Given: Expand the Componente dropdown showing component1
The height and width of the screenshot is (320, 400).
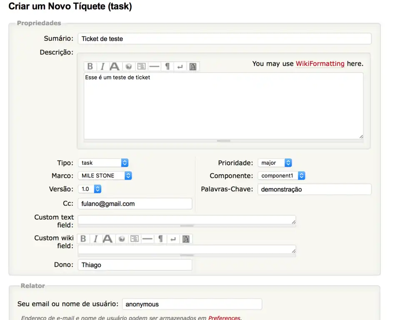Looking at the screenshot, I should pos(281,176).
